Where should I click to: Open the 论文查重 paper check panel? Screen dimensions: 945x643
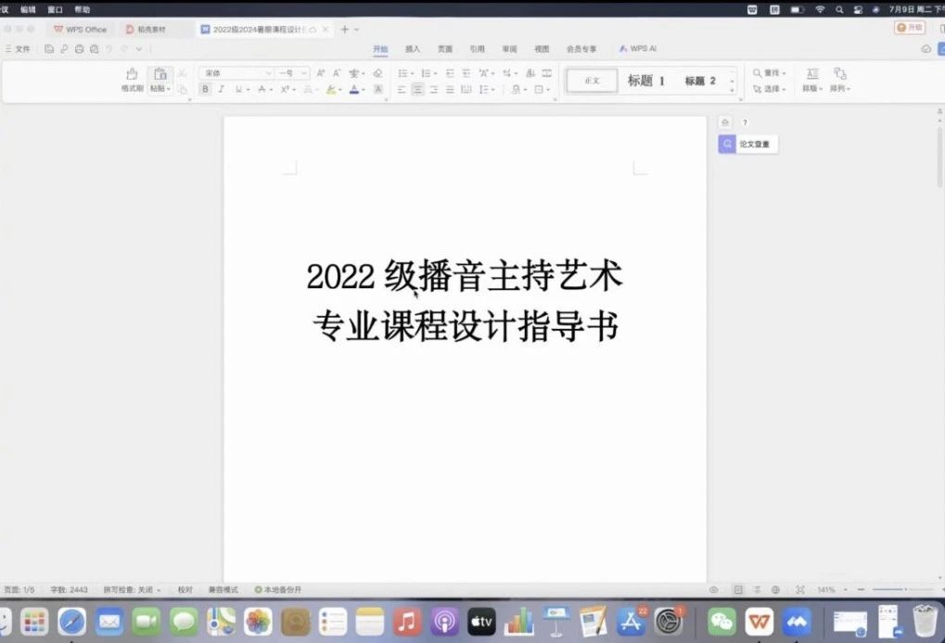tap(747, 145)
